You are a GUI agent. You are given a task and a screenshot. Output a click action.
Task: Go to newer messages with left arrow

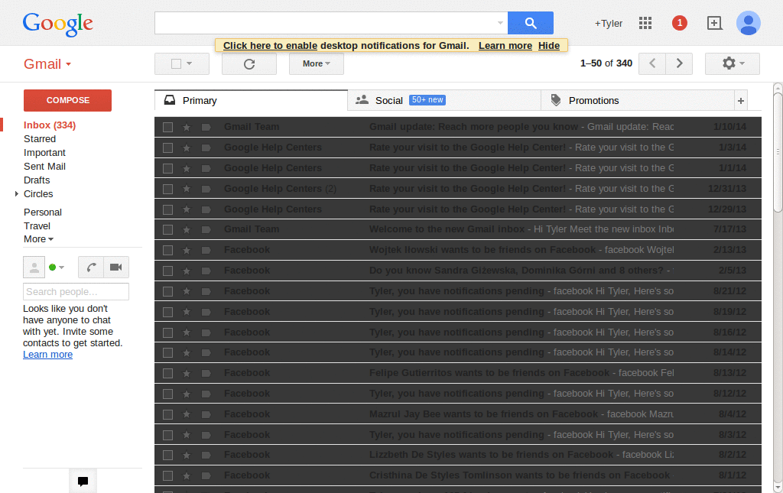coord(652,63)
